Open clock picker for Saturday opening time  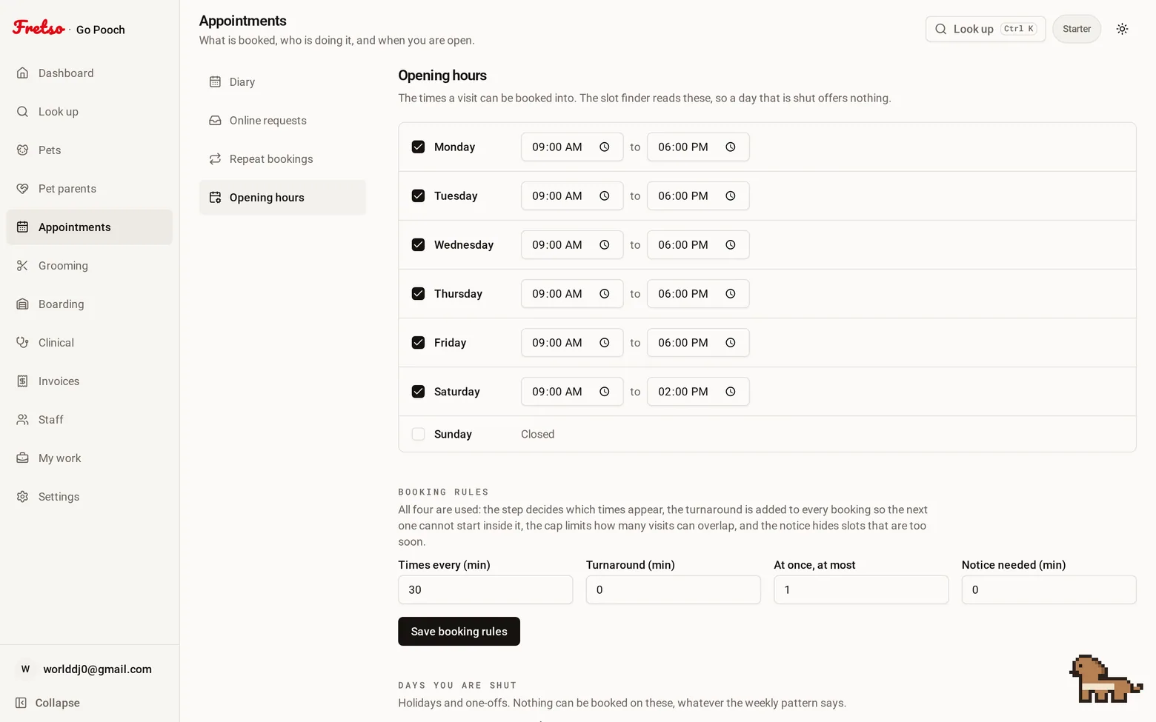click(604, 391)
